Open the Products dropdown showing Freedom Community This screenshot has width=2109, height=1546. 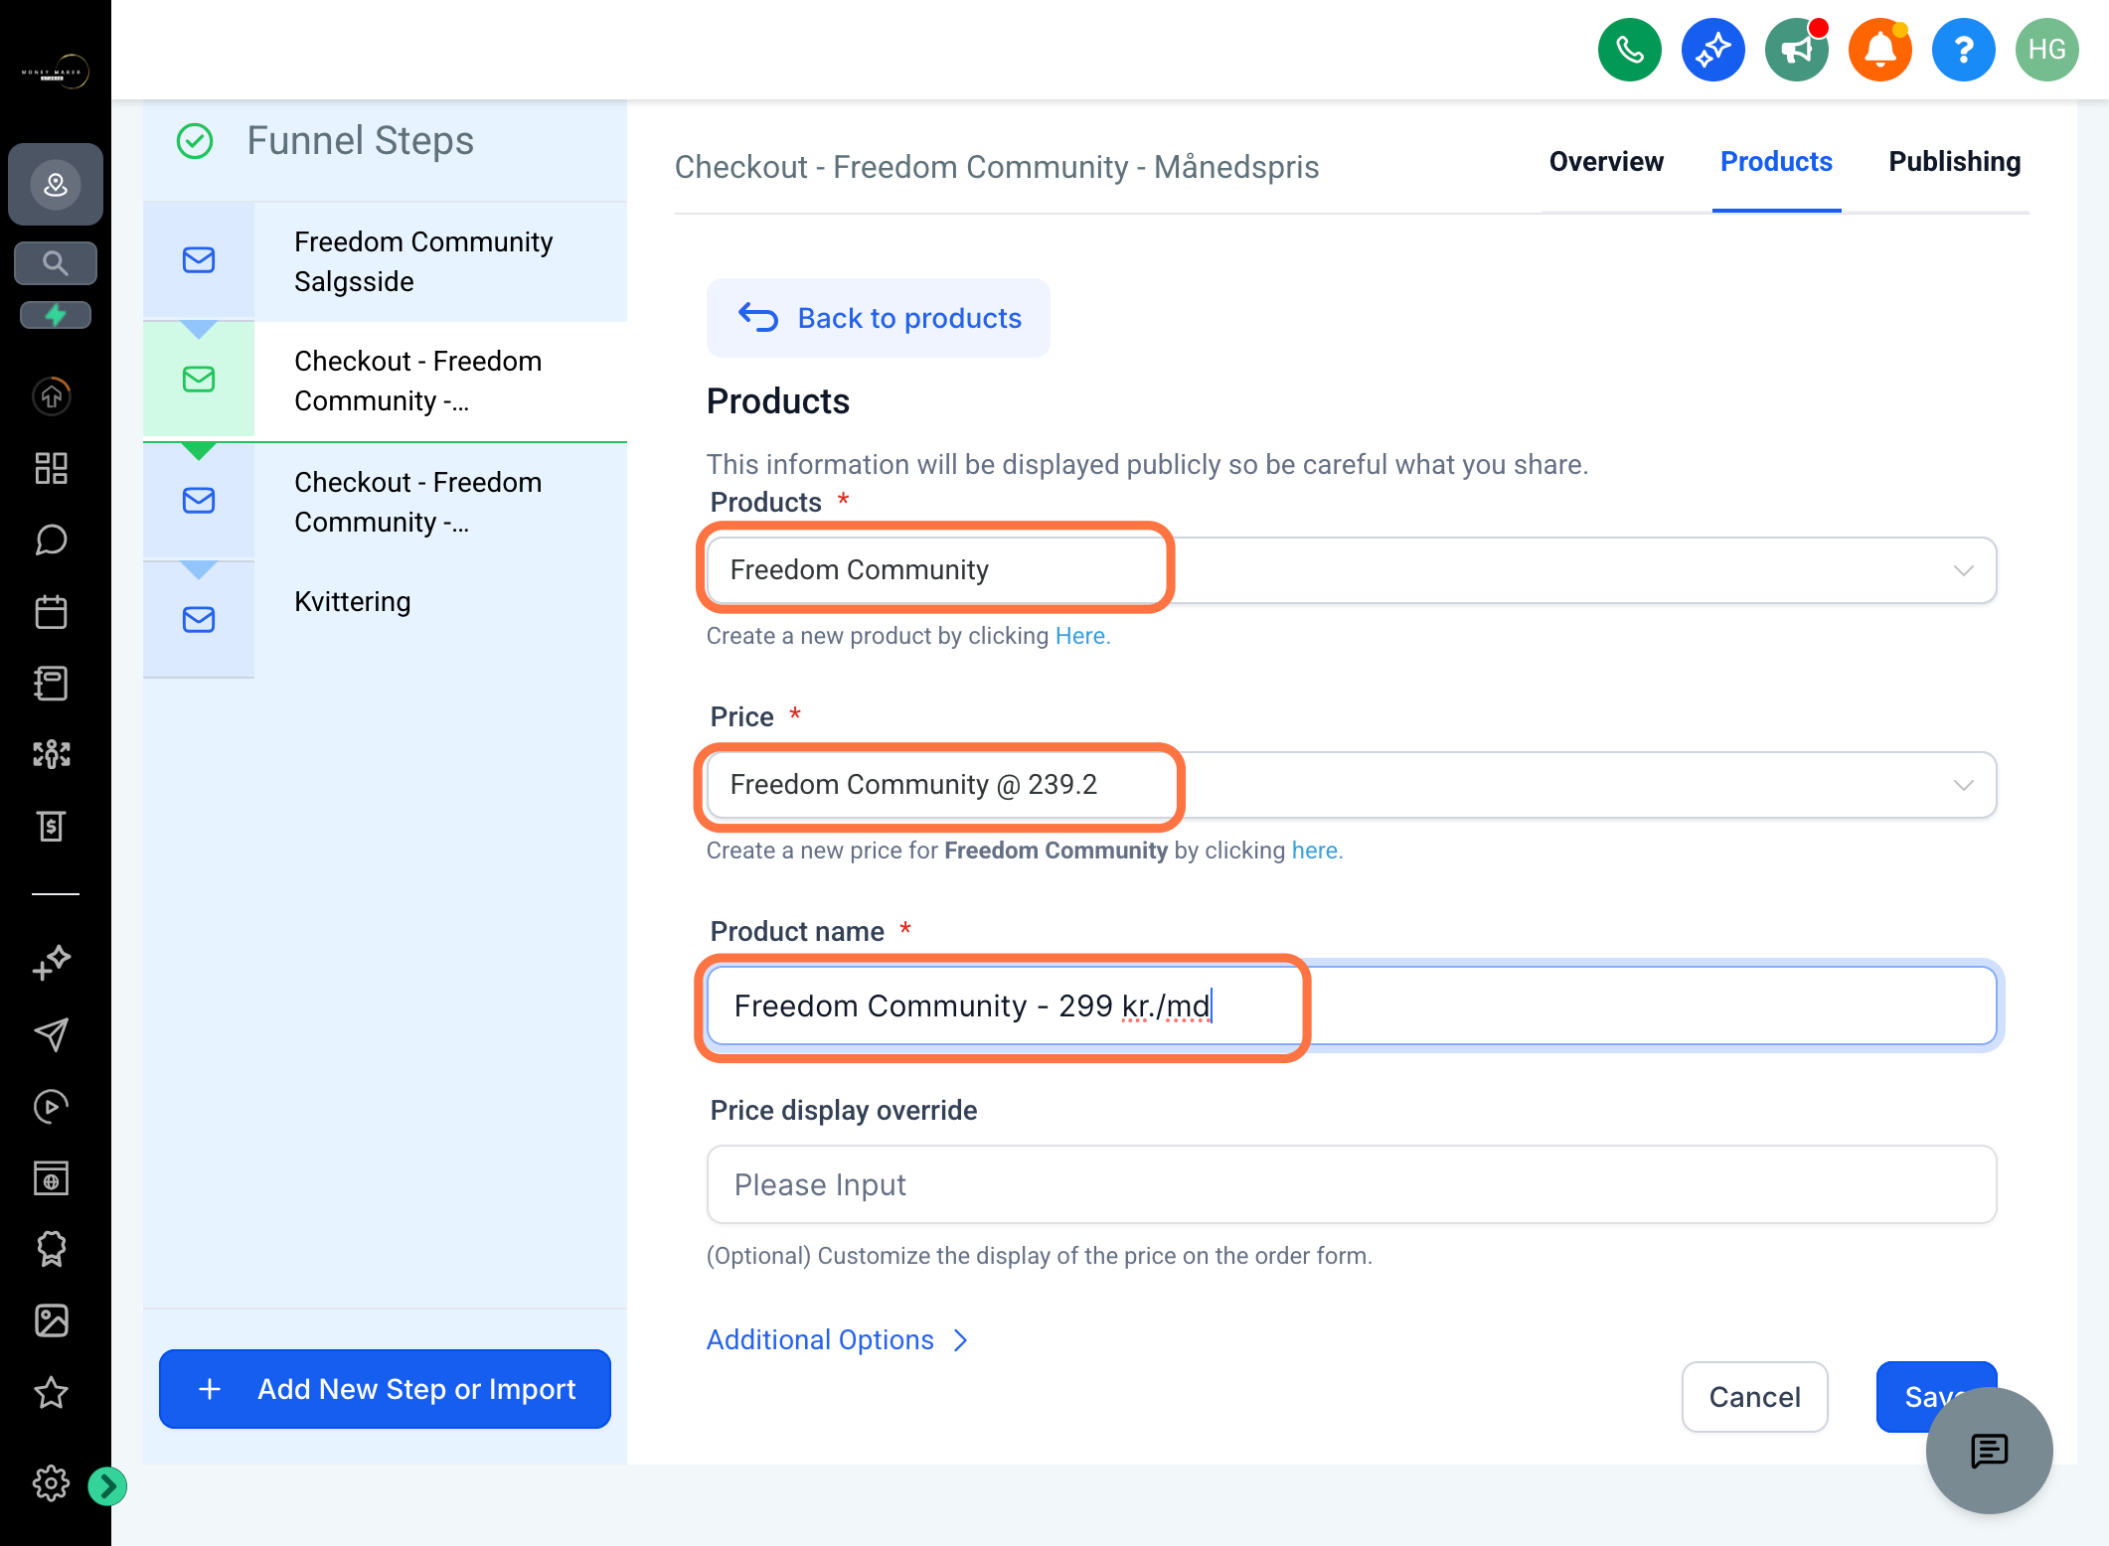tap(1351, 570)
